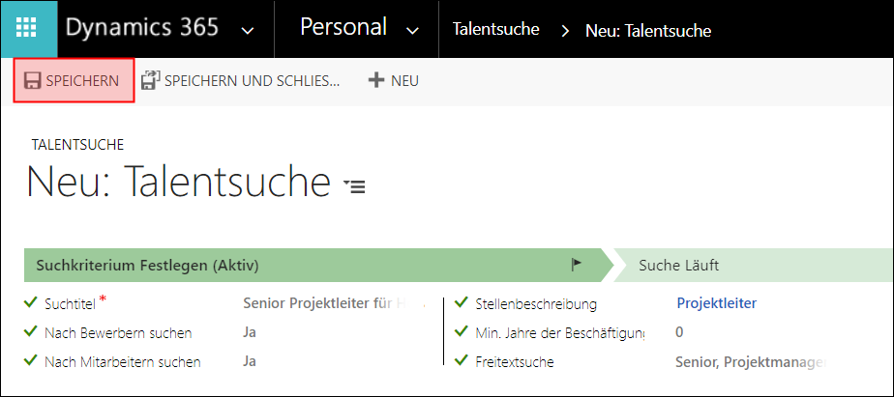Viewport: 894px width, 397px height.
Task: Click the plus icon for Neu
Action: tap(376, 81)
